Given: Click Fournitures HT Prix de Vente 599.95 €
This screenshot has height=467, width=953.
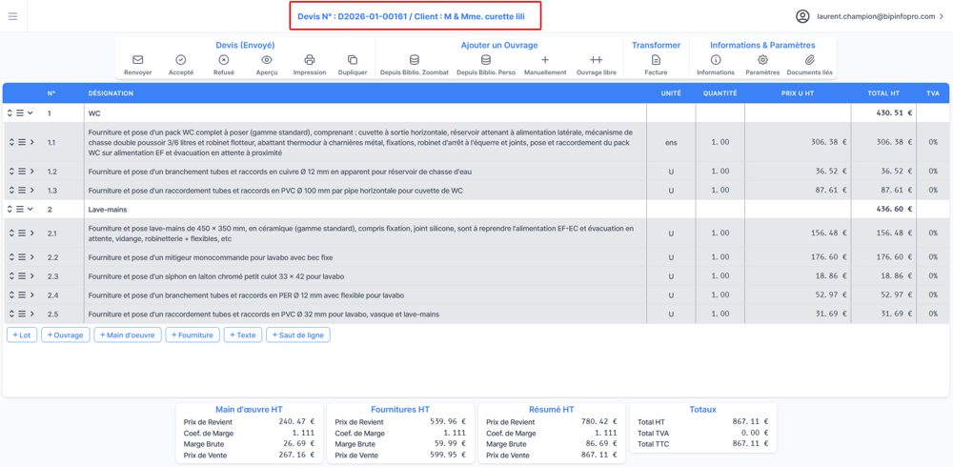Looking at the screenshot, I should (x=447, y=455).
